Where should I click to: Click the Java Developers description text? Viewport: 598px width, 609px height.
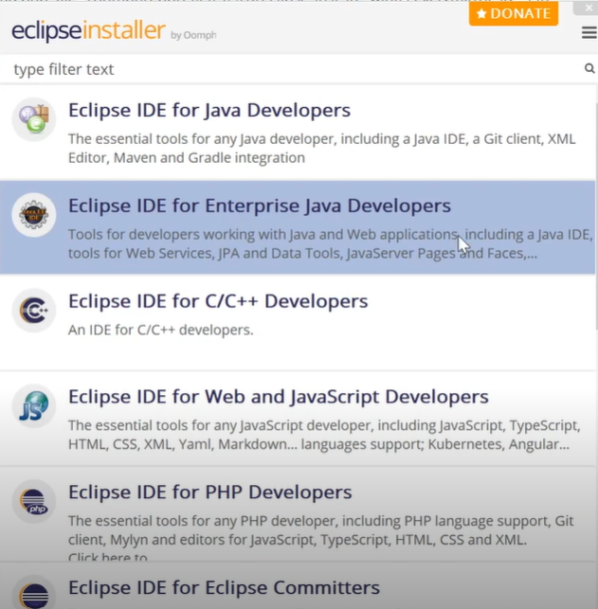pos(321,149)
